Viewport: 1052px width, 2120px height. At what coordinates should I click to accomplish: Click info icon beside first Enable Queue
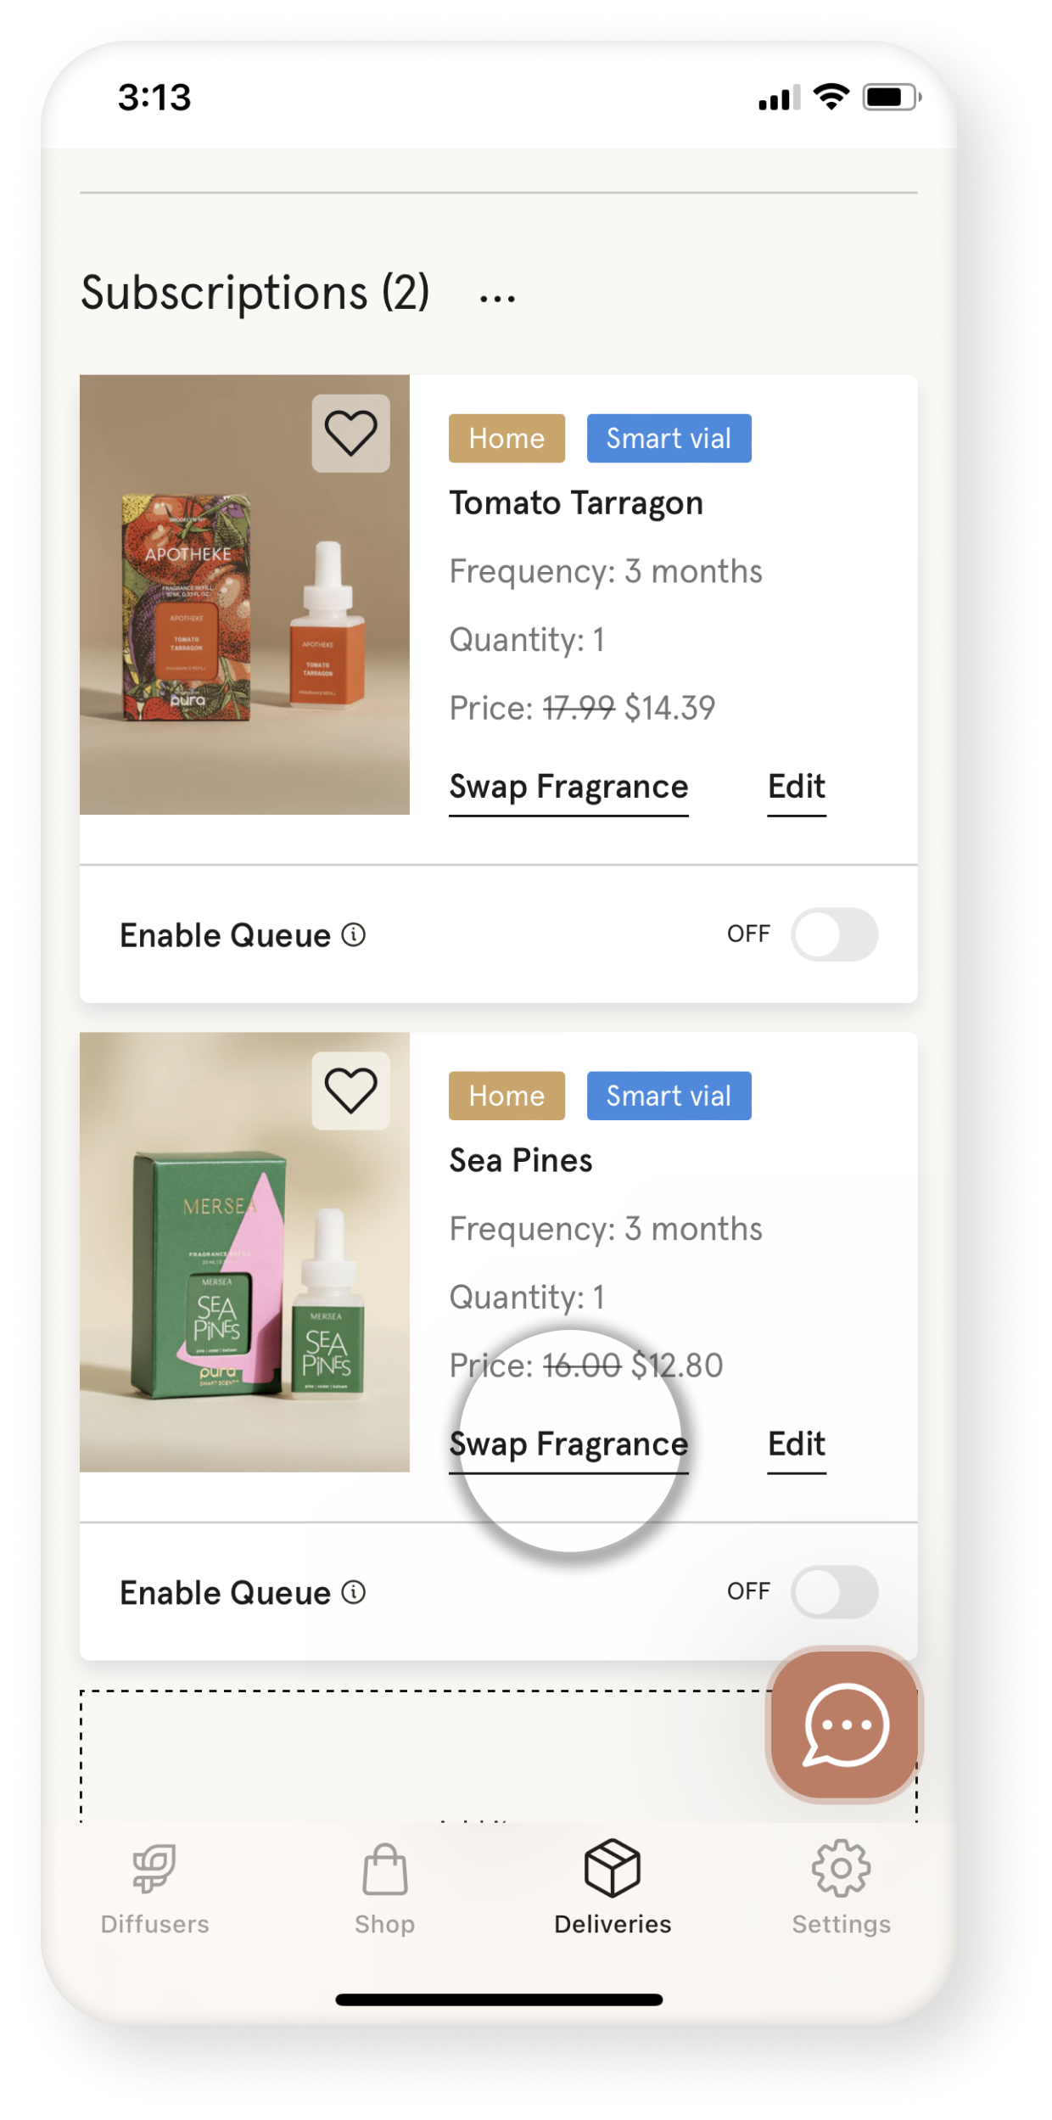point(354,934)
